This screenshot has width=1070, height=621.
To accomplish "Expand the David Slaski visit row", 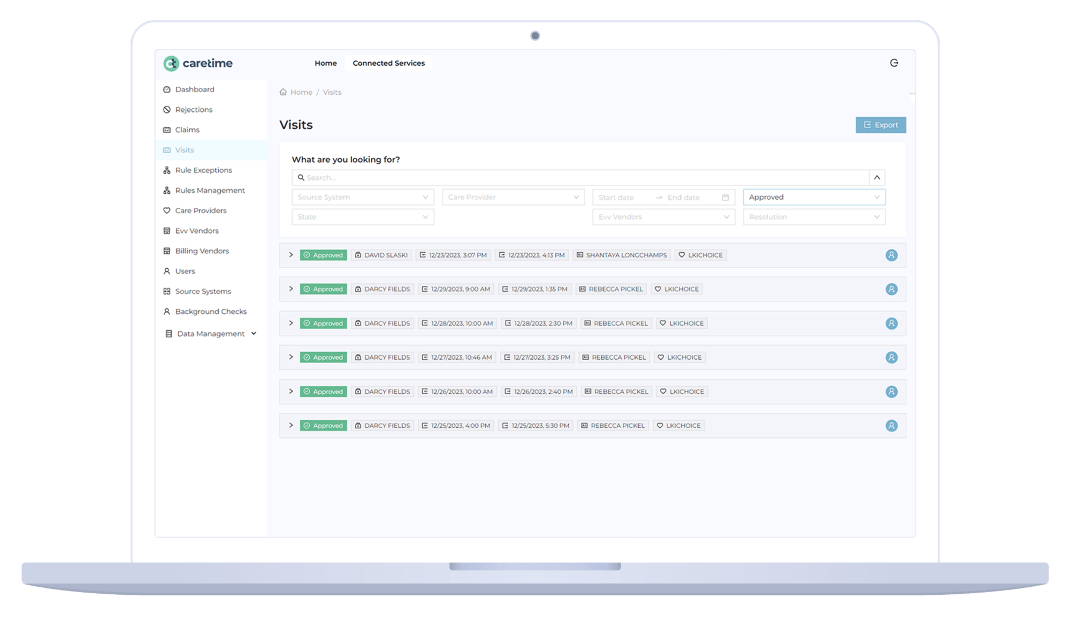I will click(291, 255).
